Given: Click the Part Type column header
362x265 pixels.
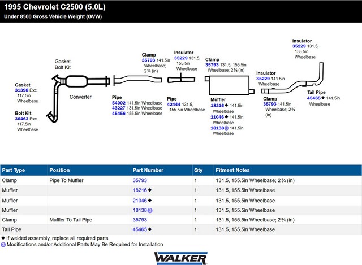Looking at the screenshot, I should (x=24, y=170).
